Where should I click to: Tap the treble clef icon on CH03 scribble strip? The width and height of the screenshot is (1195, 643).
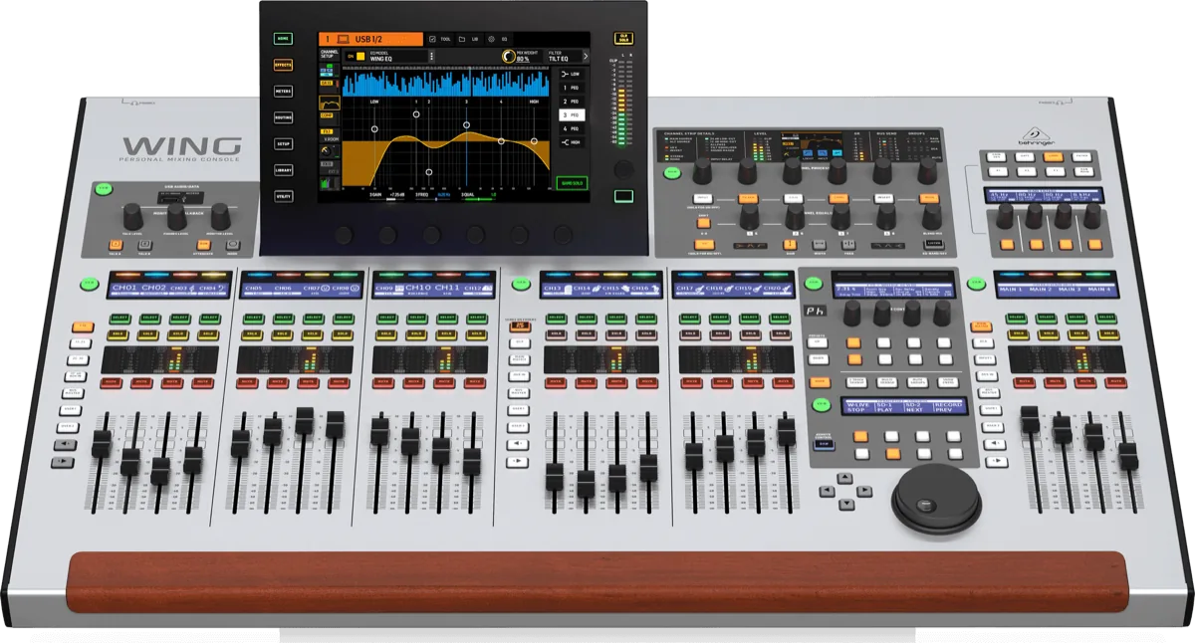pos(192,288)
